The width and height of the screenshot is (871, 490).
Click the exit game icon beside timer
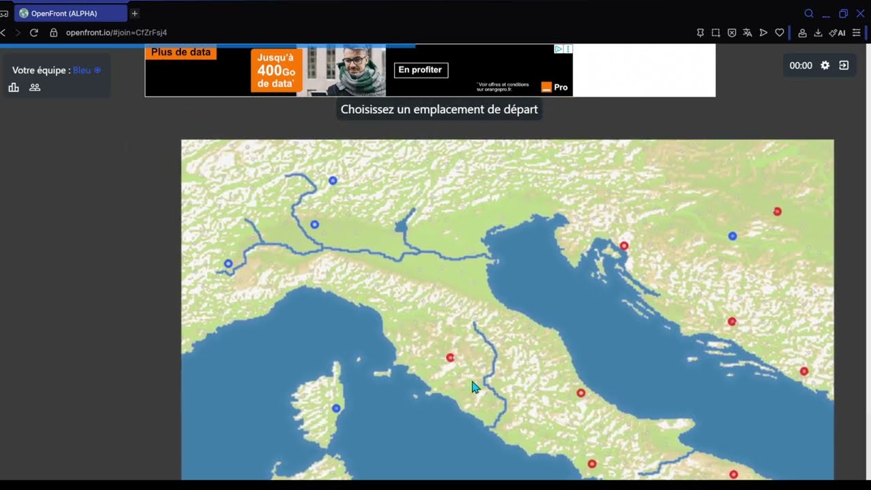[844, 65]
